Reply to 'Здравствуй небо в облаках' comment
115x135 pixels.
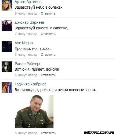pos(48,13)
